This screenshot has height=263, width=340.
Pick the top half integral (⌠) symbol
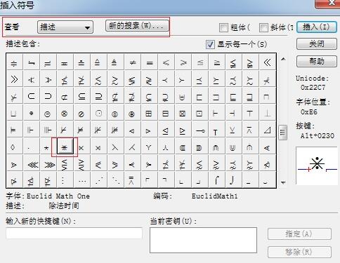pyautogui.click(x=216, y=180)
